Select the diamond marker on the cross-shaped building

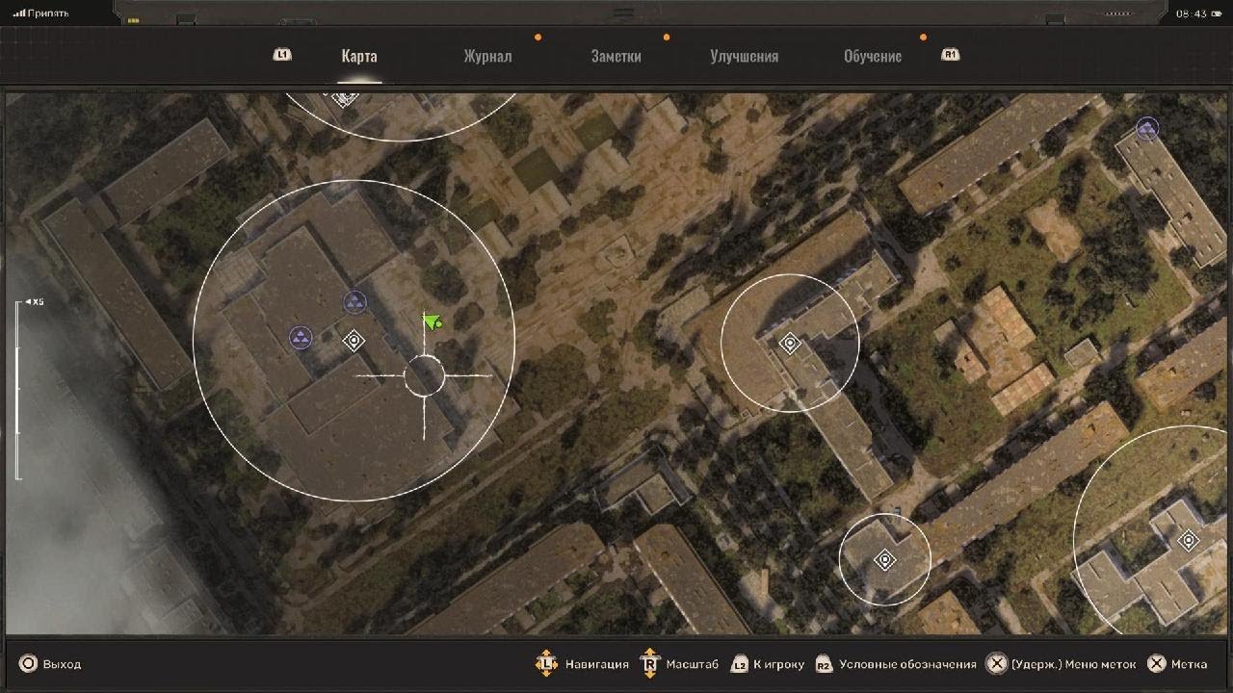click(x=1189, y=541)
